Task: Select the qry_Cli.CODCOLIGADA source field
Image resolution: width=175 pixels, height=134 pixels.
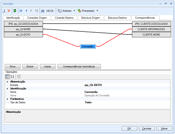Action: point(23,24)
